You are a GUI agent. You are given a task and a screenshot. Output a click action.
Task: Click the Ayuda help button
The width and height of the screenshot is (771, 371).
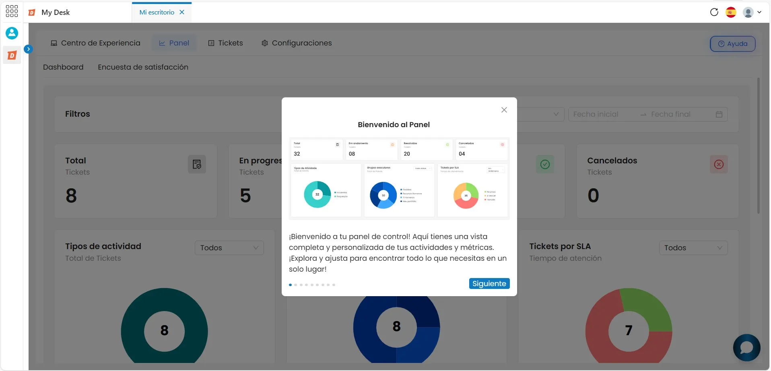pyautogui.click(x=732, y=44)
